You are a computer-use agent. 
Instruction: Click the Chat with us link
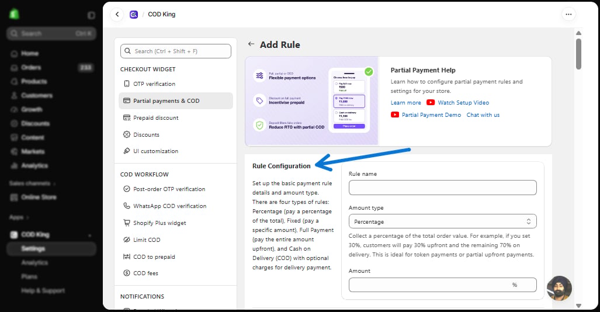[483, 115]
